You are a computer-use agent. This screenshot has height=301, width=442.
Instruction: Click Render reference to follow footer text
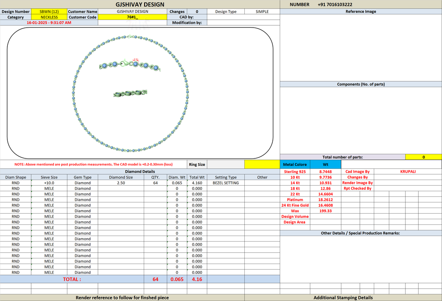(x=122, y=298)
